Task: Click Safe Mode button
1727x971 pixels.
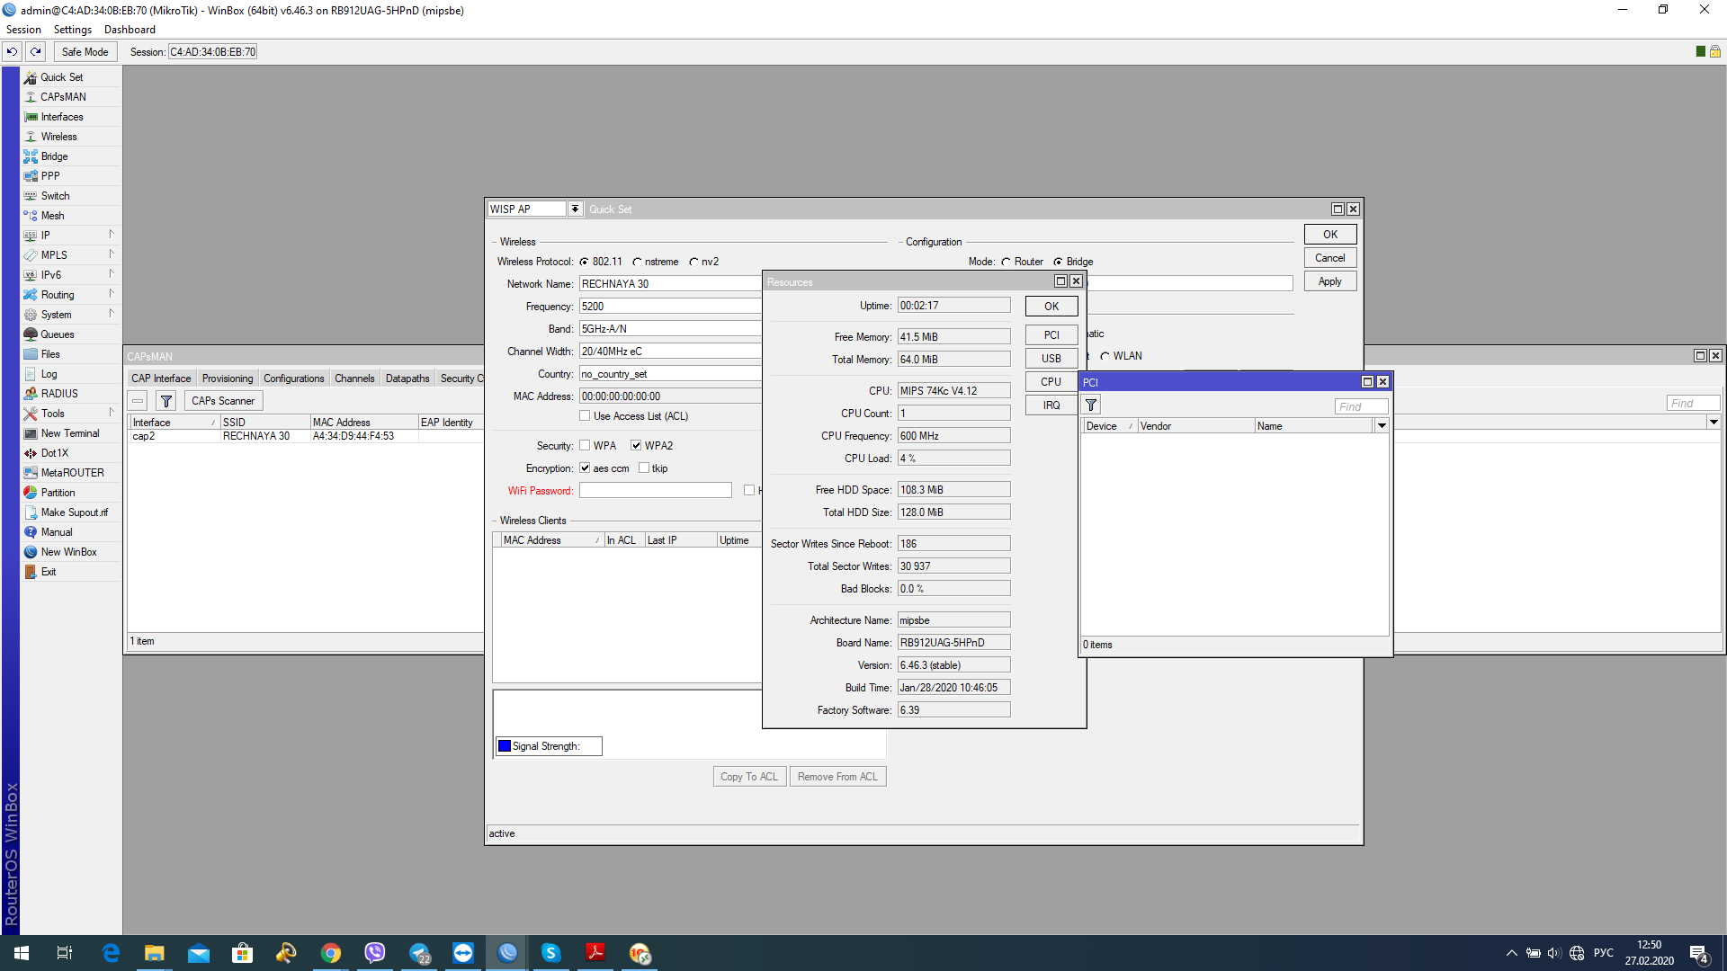Action: 85,52
